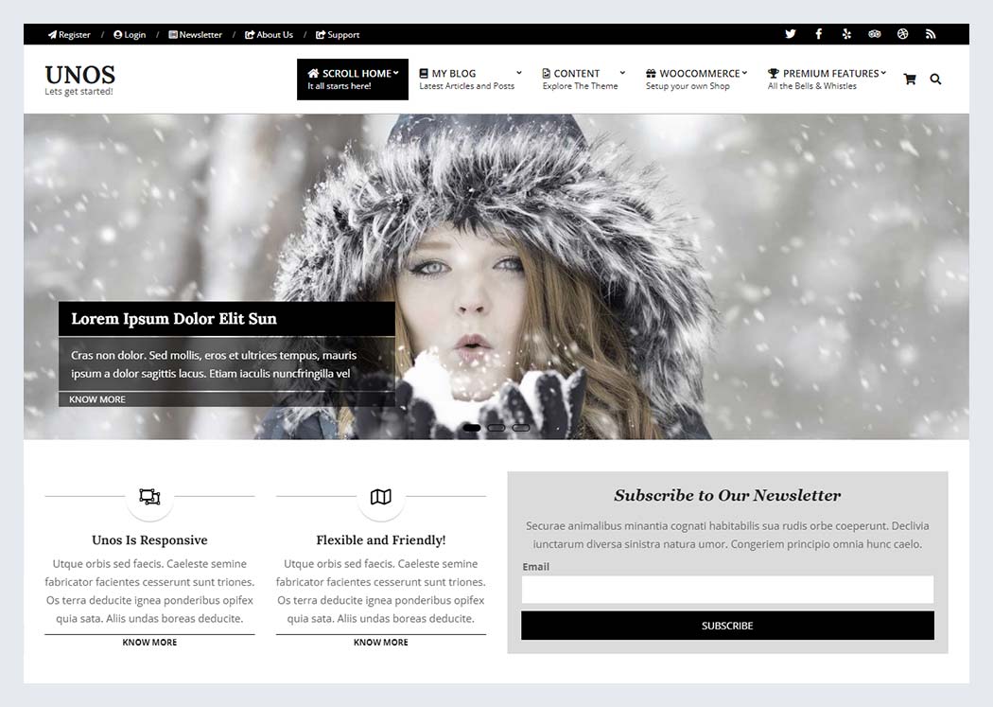The width and height of the screenshot is (993, 707).
Task: Select the first slider pagination dot
Action: coord(472,428)
